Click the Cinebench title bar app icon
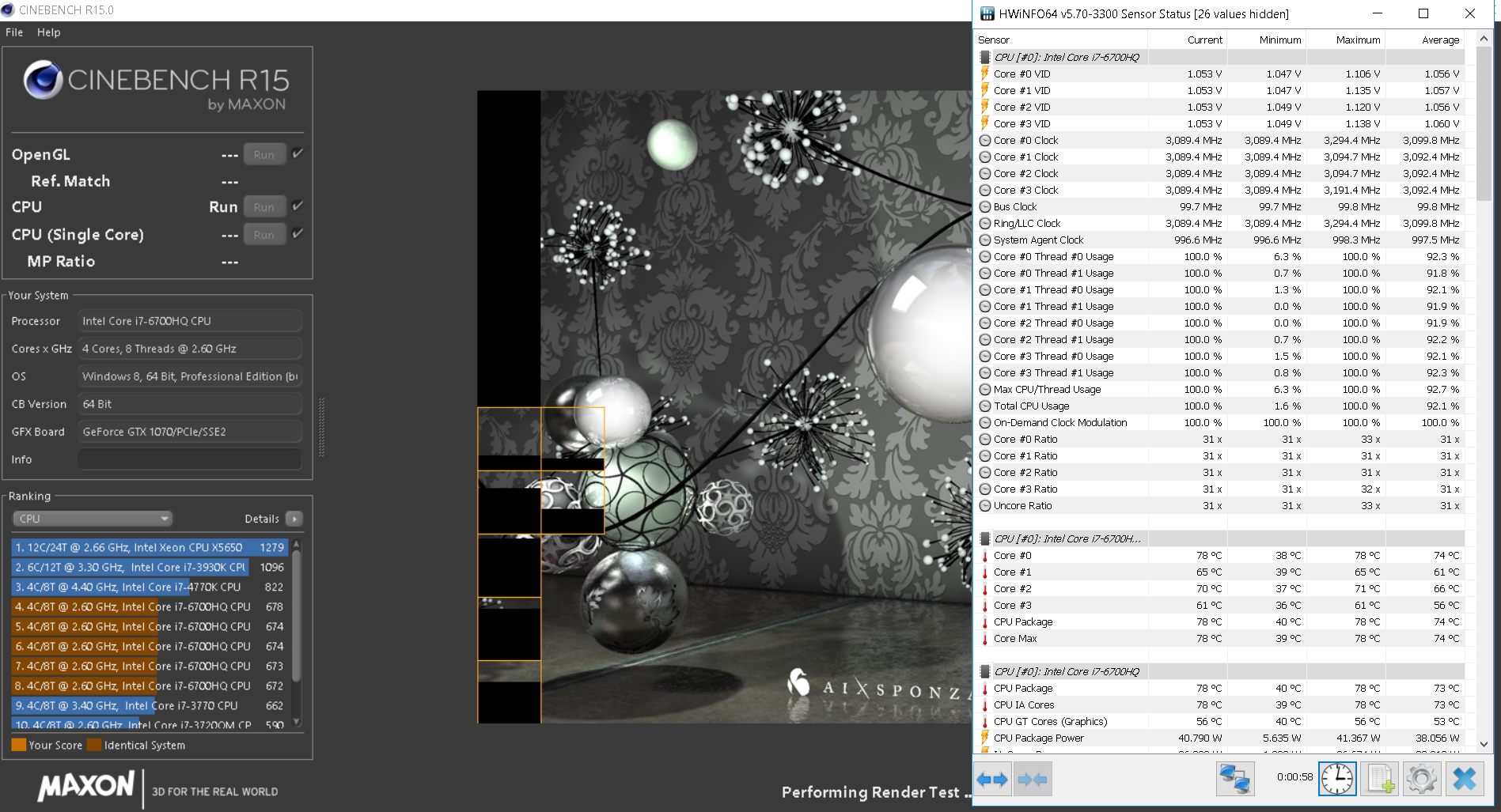This screenshot has width=1501, height=812. click(8, 10)
